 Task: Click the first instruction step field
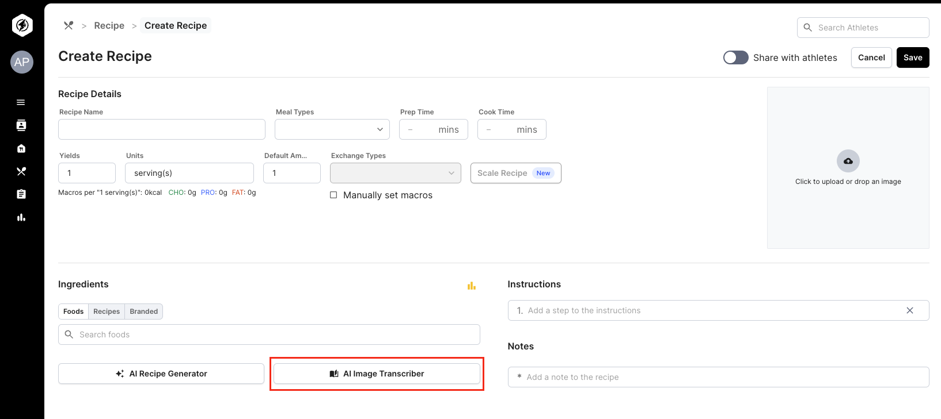[x=719, y=310]
